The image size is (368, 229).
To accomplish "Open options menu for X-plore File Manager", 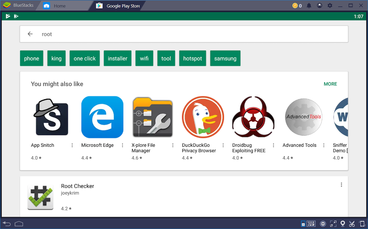I will point(173,145).
